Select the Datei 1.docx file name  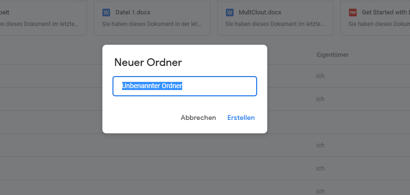point(132,12)
